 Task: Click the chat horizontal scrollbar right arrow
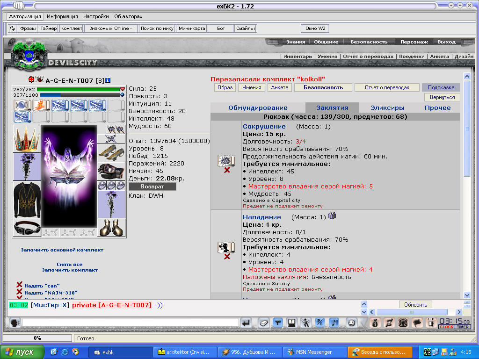[x=459, y=312]
